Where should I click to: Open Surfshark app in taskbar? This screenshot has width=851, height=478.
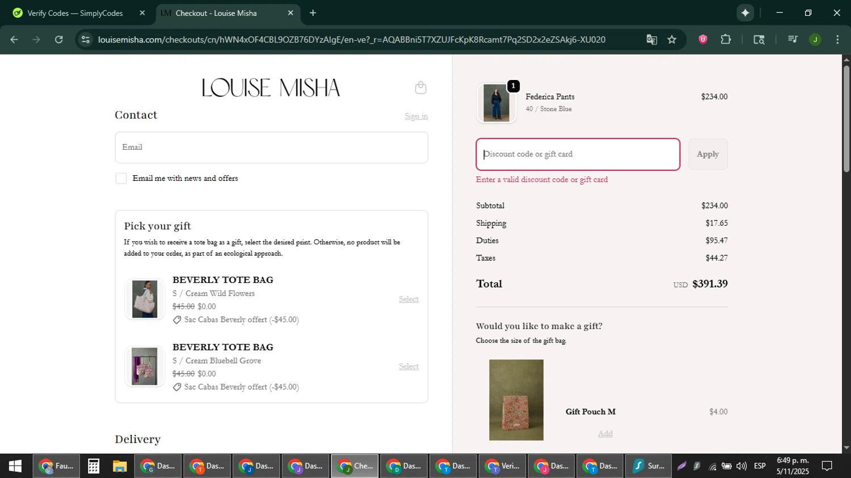coord(648,466)
